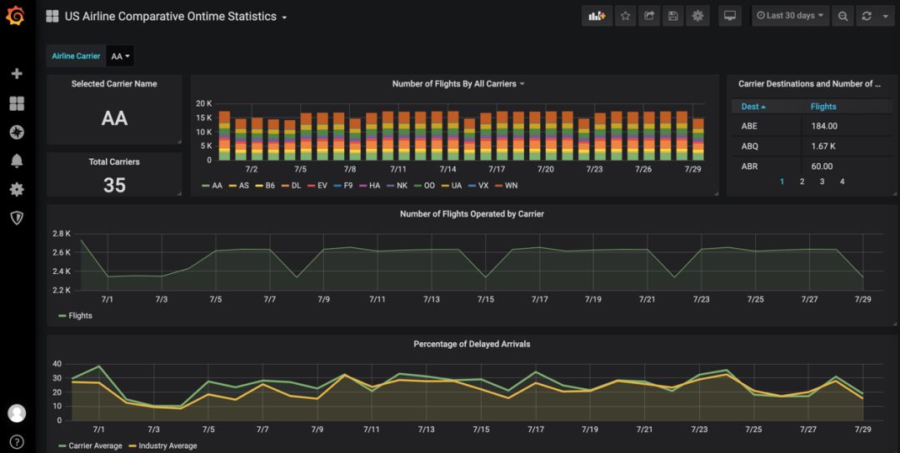The height and width of the screenshot is (453, 900).
Task: Open the Last 30 days time picker
Action: (x=791, y=16)
